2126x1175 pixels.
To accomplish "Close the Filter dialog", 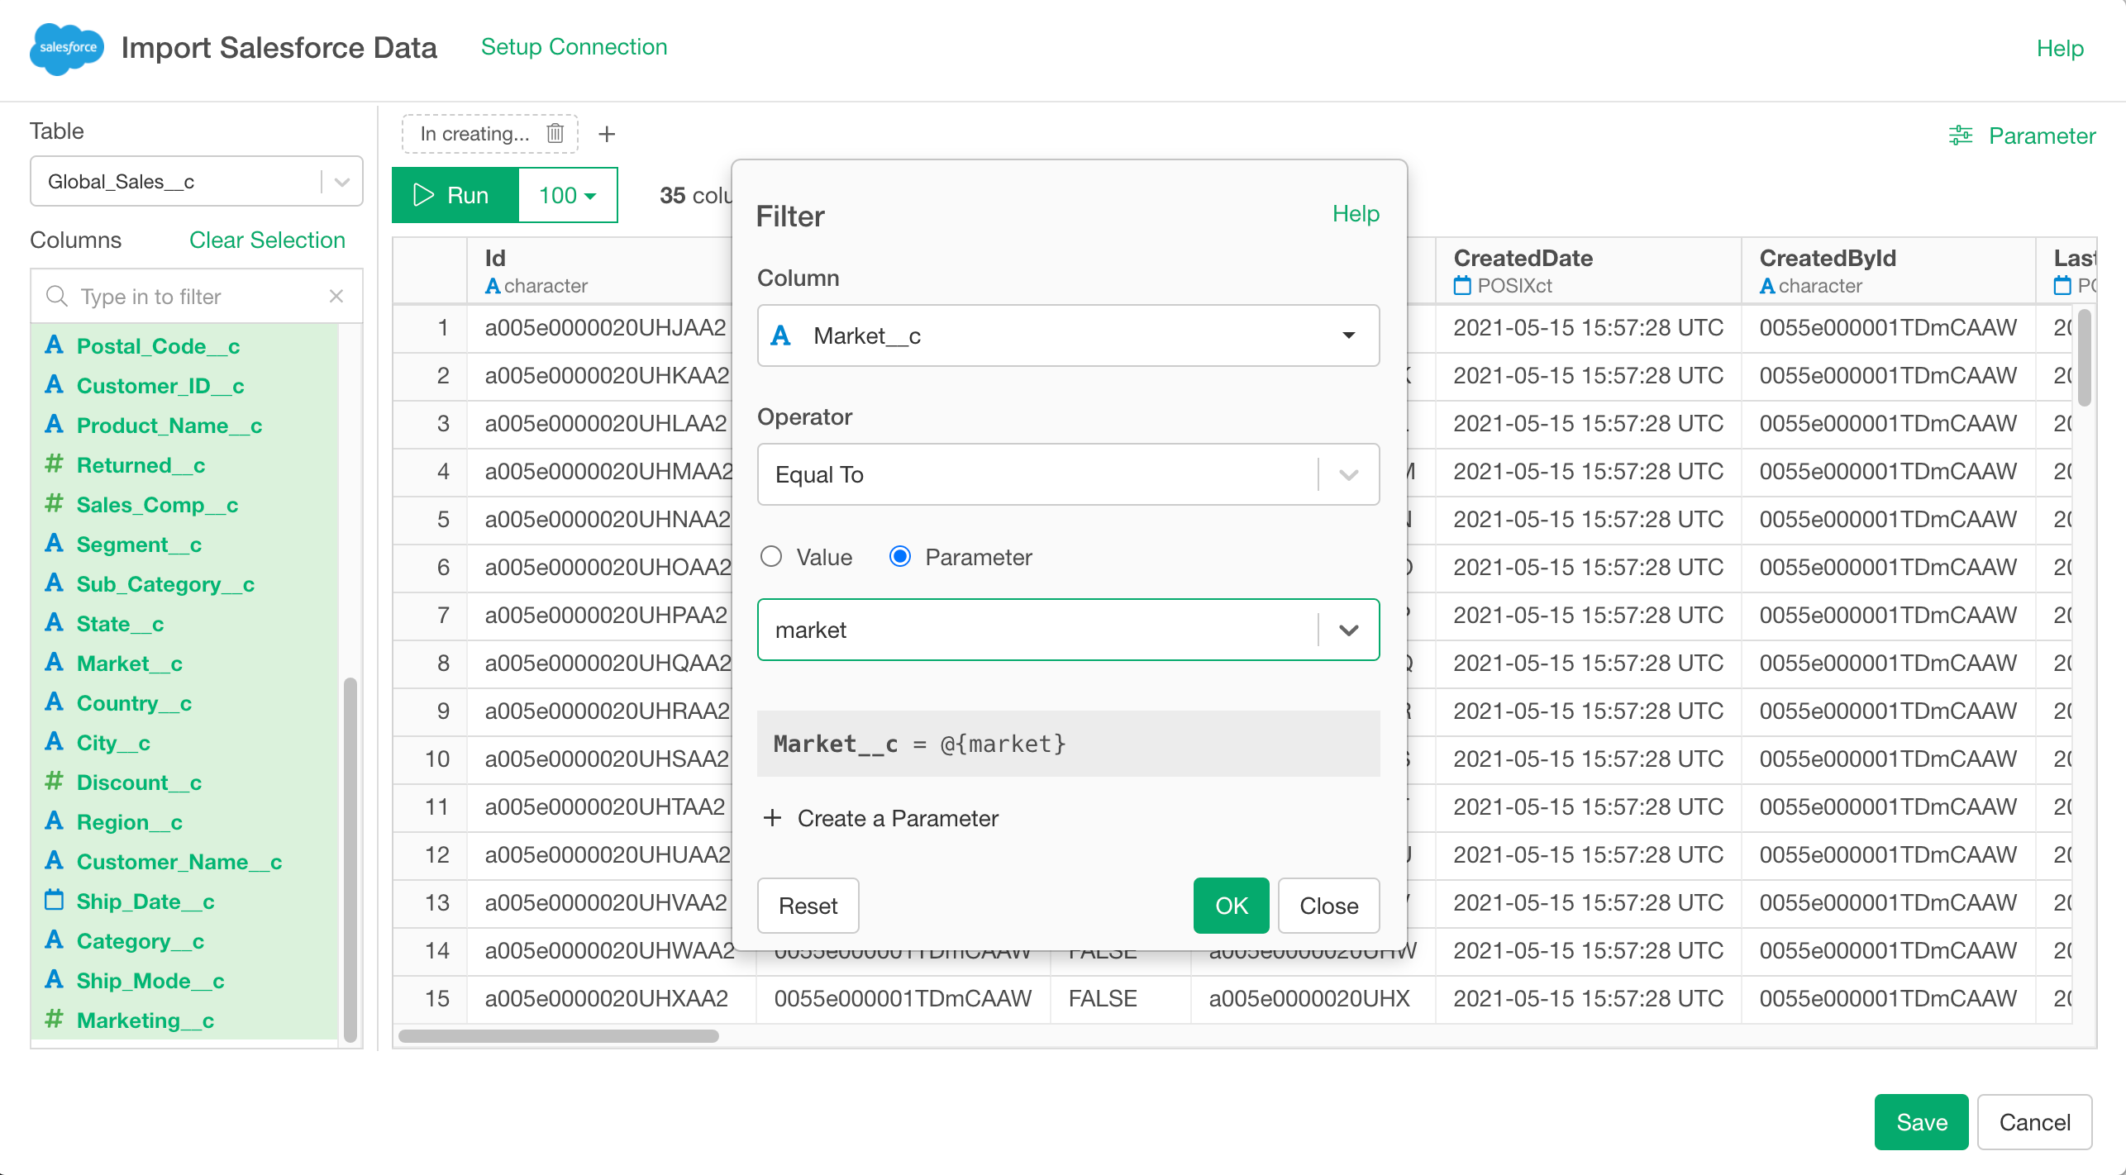I will (1328, 906).
